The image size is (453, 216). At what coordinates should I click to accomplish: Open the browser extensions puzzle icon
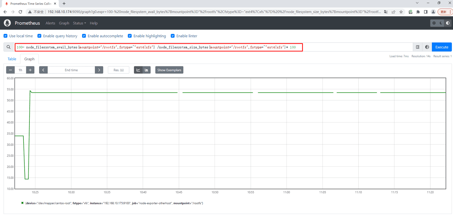coord(418,12)
